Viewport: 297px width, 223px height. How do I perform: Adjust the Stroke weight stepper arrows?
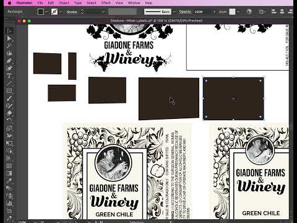(82, 12)
